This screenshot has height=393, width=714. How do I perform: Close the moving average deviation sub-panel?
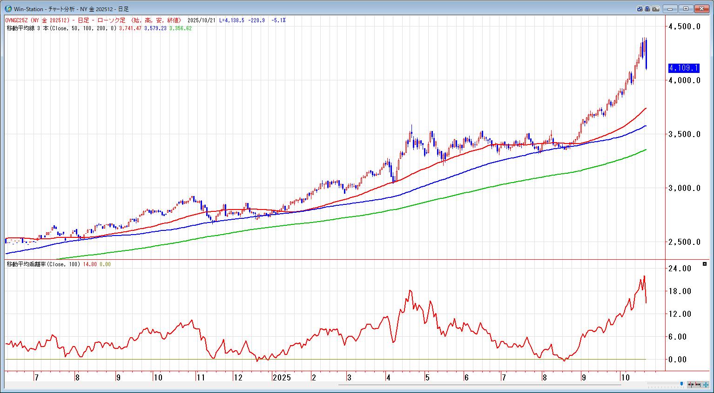click(705, 264)
